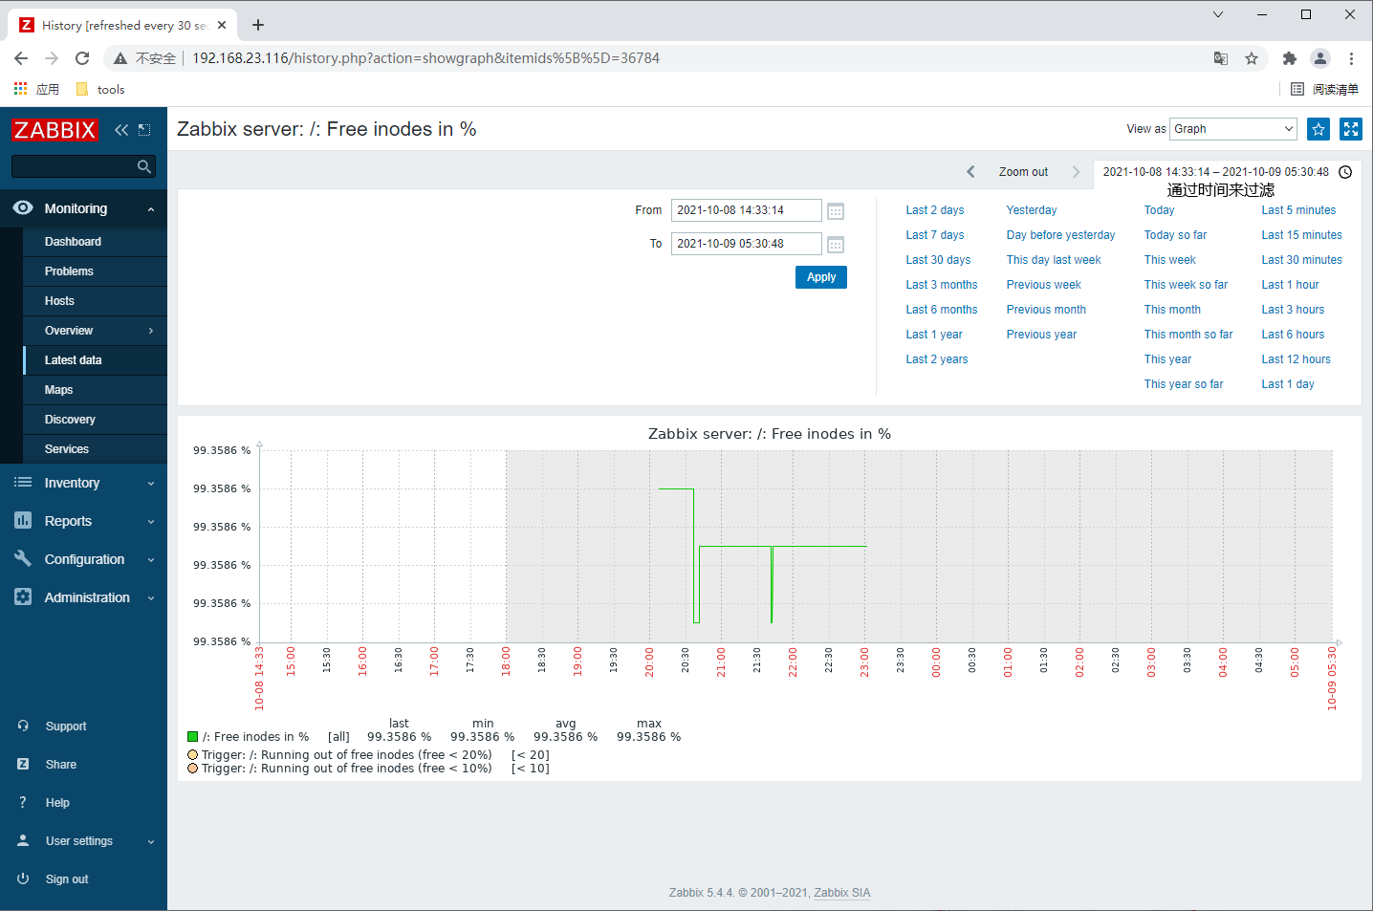This screenshot has height=911, width=1373.
Task: Open the reading list button
Action: click(1324, 89)
